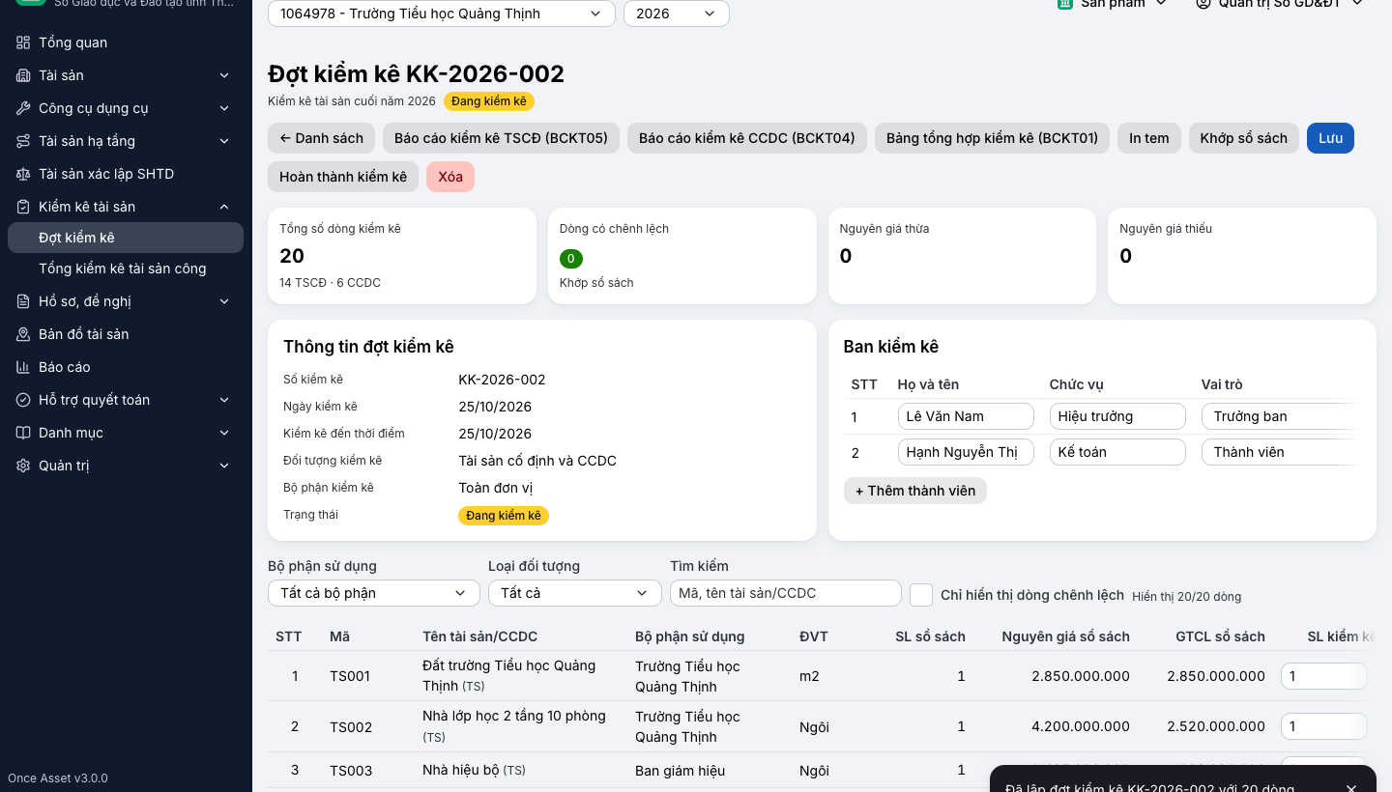1392x792 pixels.
Task: Click the Tài sản briefcase icon
Action: coord(23,75)
